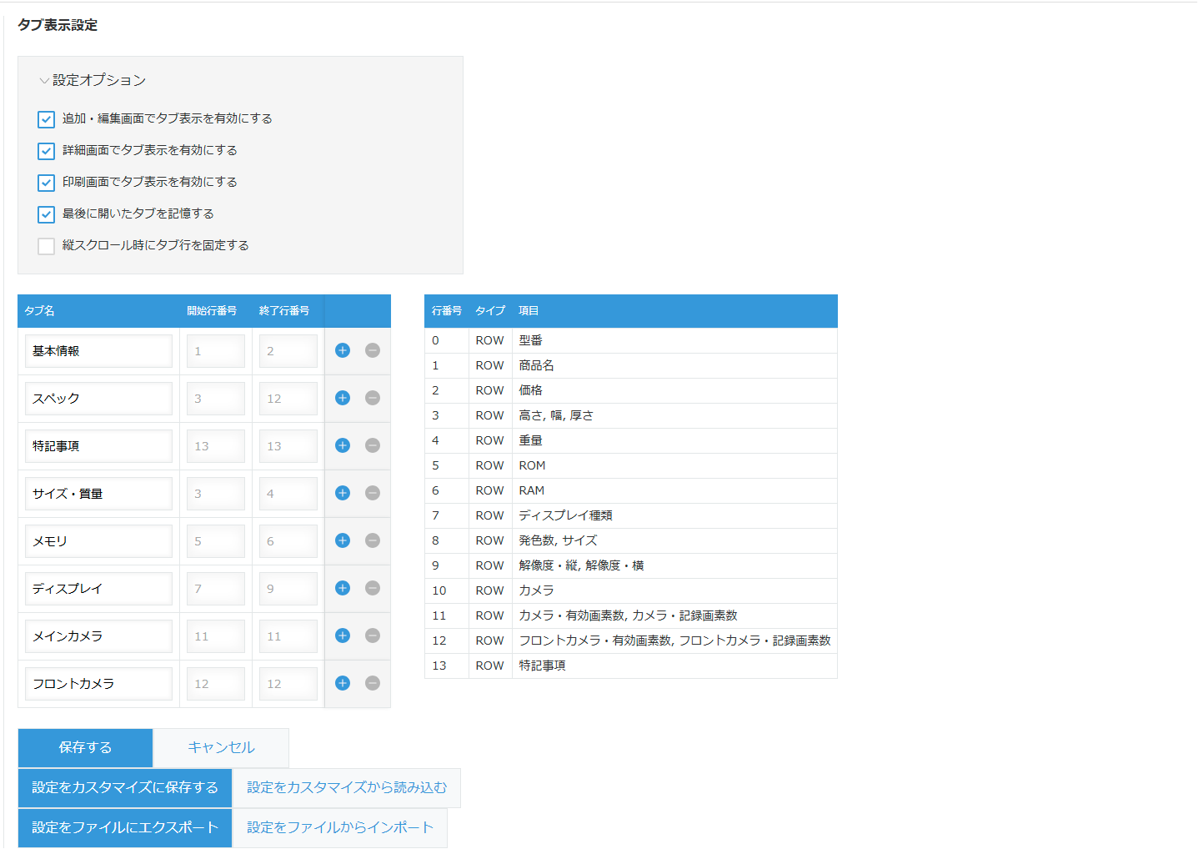
Task: Remove the フロントカメラ tab row
Action: [373, 683]
